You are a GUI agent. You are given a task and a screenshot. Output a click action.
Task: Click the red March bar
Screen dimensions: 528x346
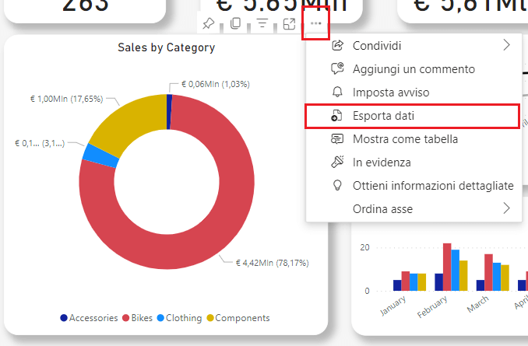(x=488, y=272)
